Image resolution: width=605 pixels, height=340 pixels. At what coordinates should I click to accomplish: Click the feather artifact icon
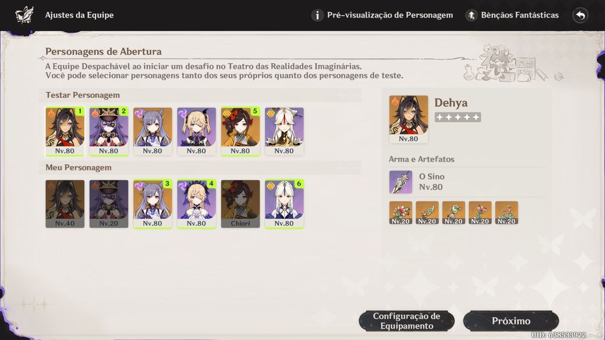pos(427,213)
